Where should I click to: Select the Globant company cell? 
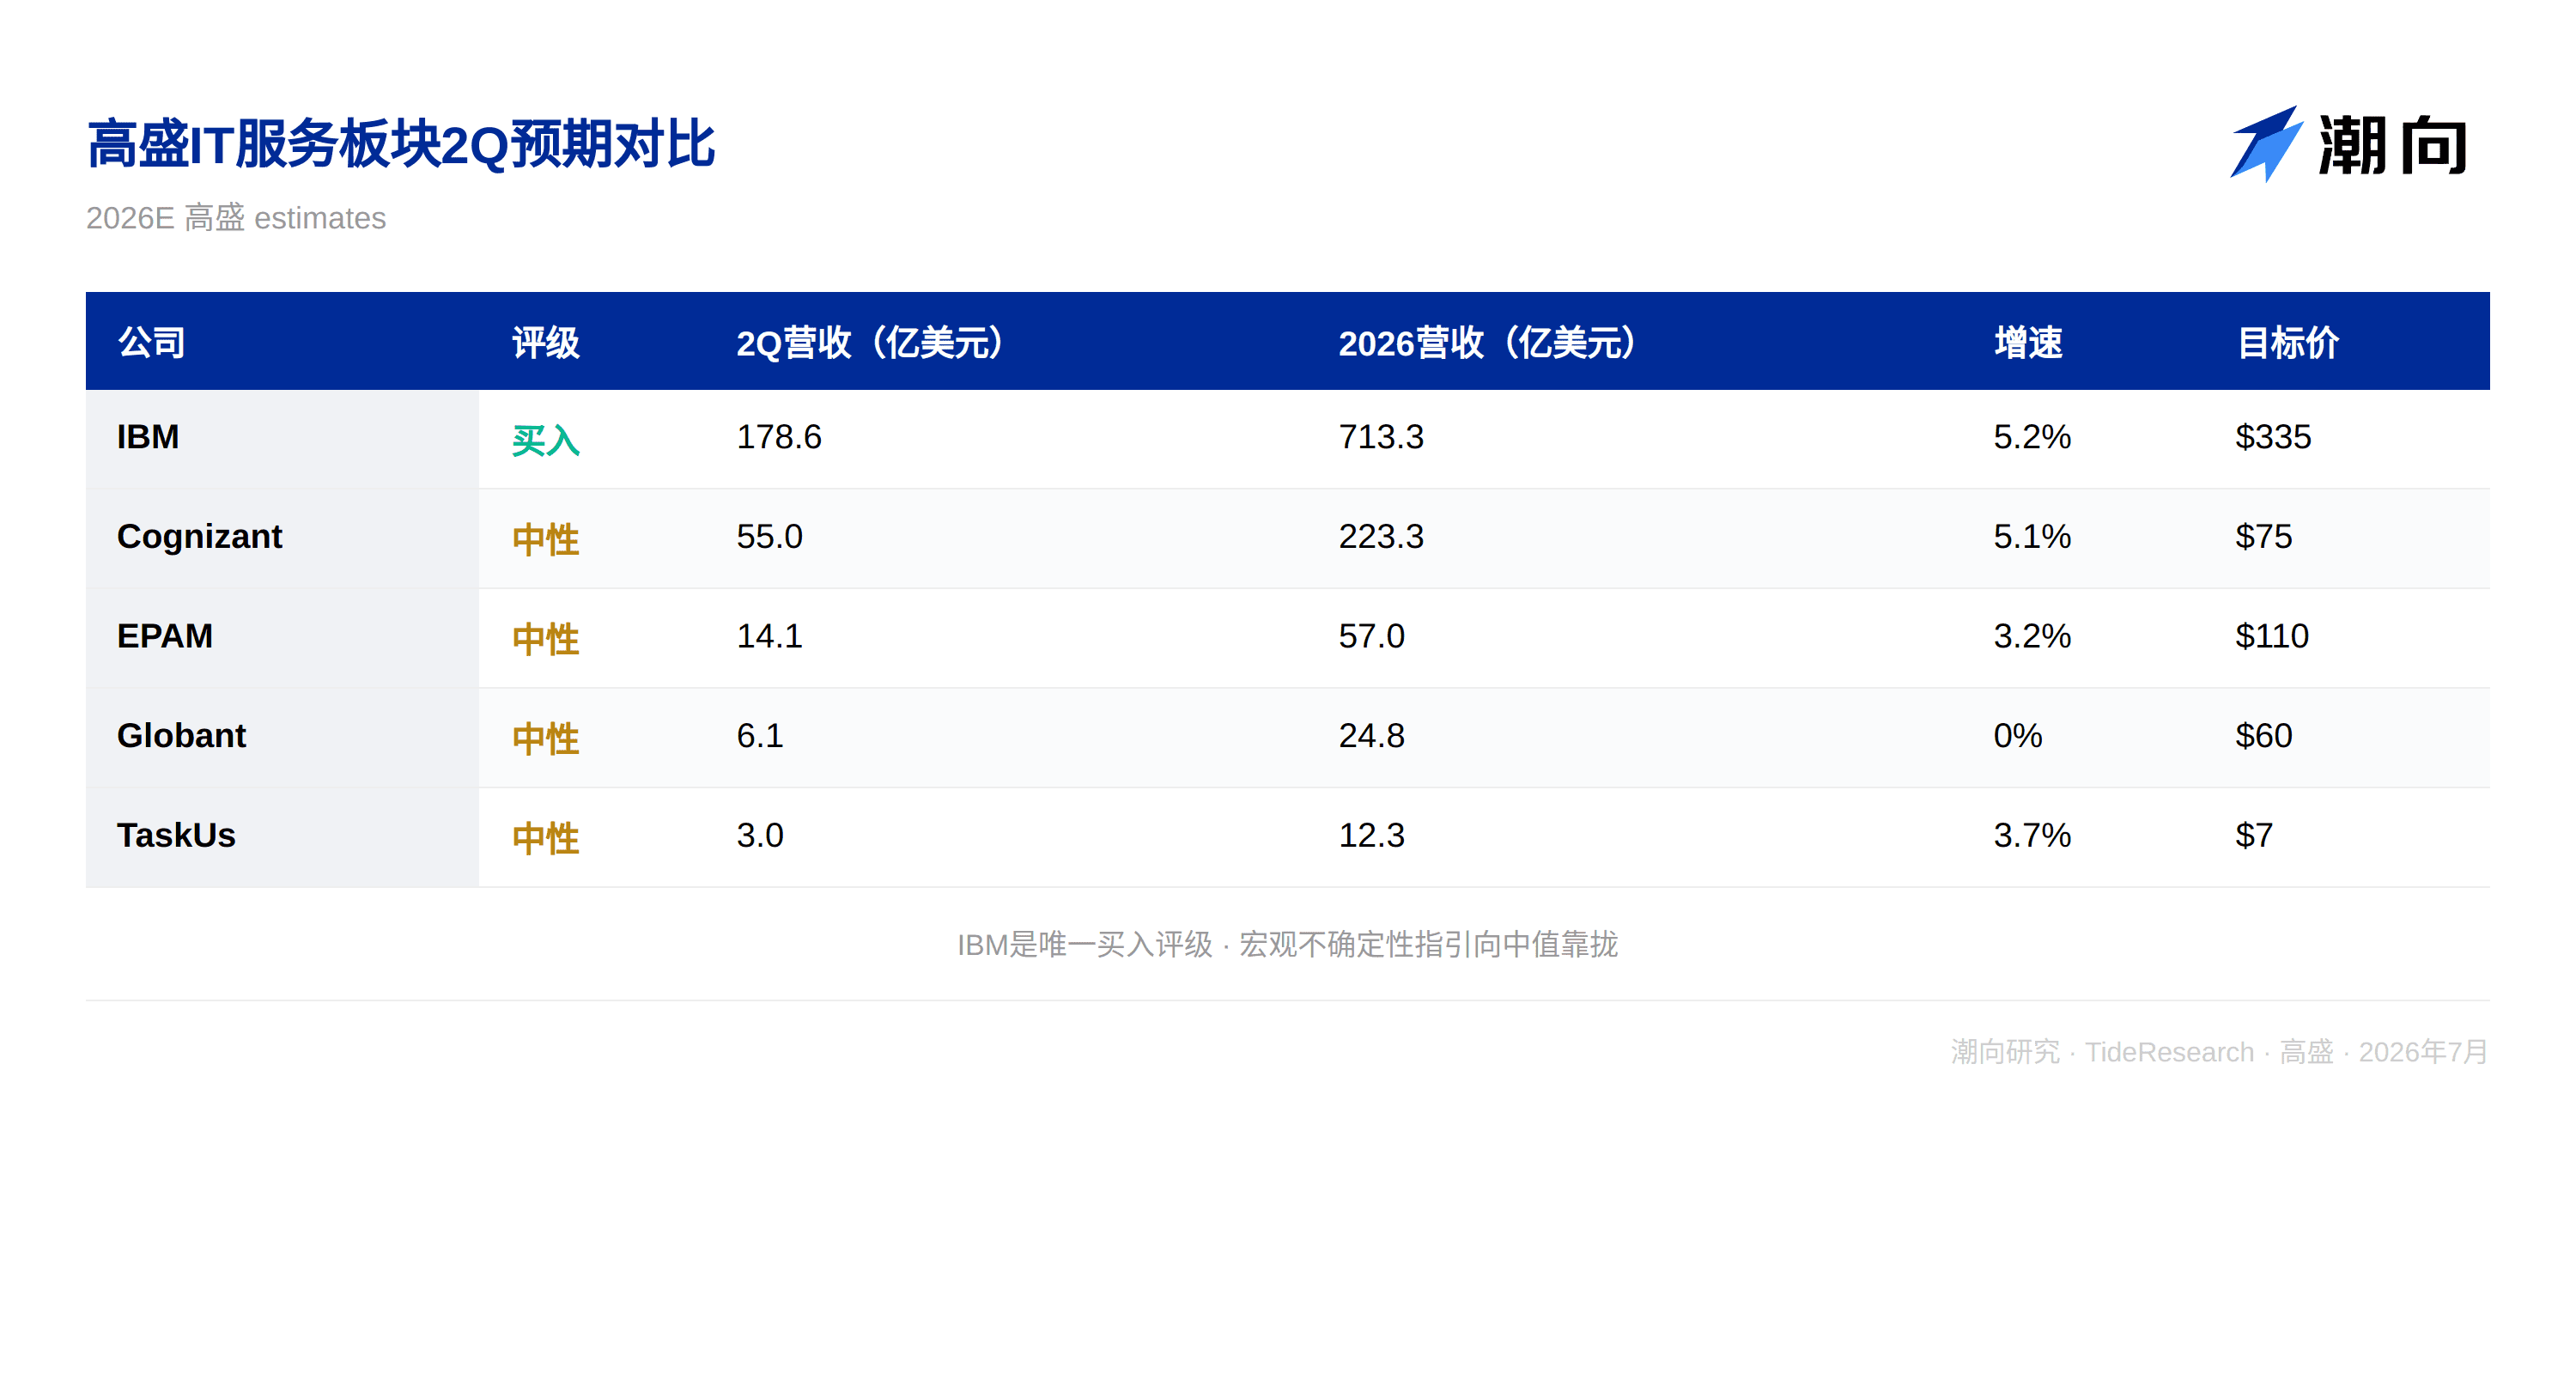click(x=282, y=737)
